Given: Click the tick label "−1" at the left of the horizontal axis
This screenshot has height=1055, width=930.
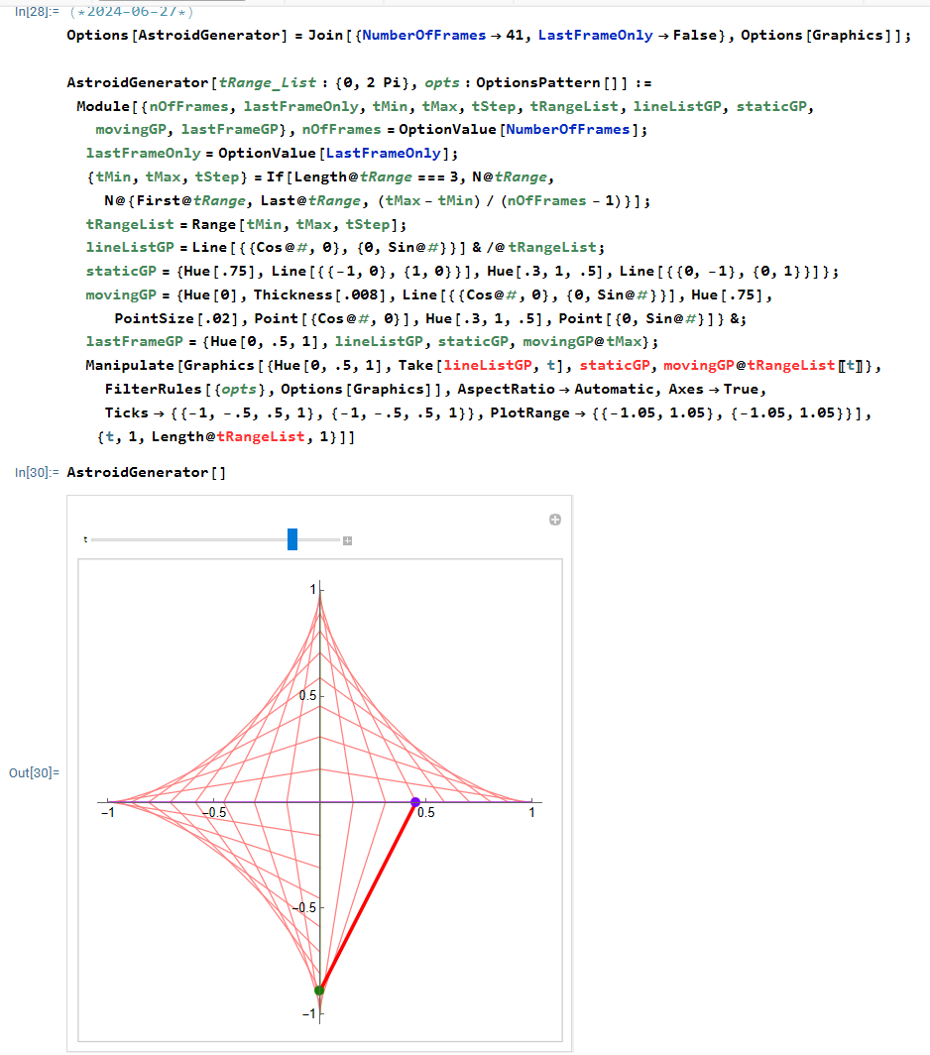Looking at the screenshot, I should [108, 813].
